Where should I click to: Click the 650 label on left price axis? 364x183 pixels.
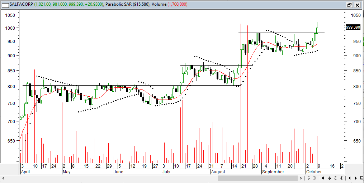[11, 141]
